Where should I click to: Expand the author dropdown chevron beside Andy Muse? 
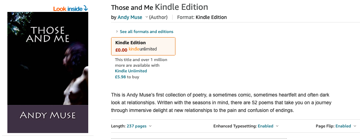point(147,17)
